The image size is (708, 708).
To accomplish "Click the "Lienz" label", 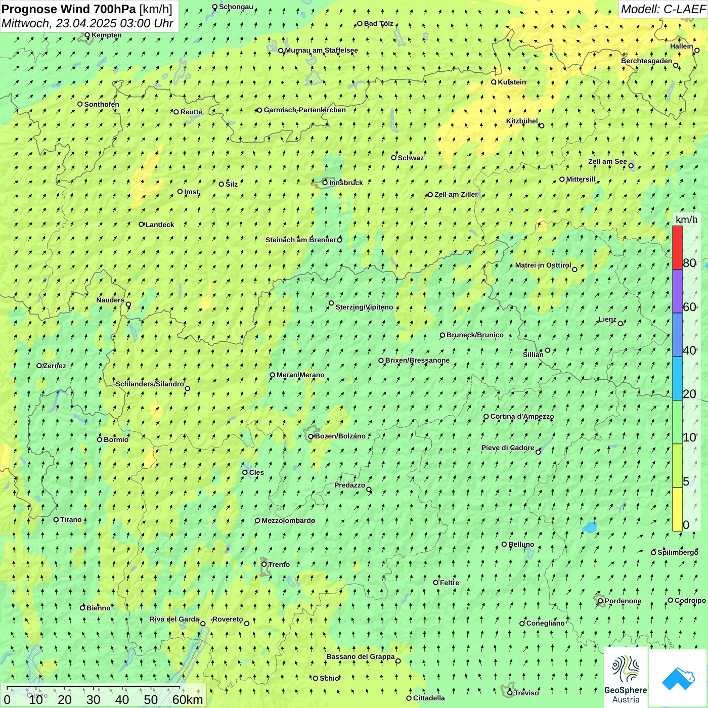I will [x=607, y=320].
